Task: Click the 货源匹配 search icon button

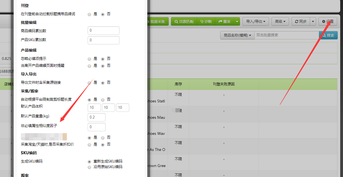Action: tap(184, 21)
